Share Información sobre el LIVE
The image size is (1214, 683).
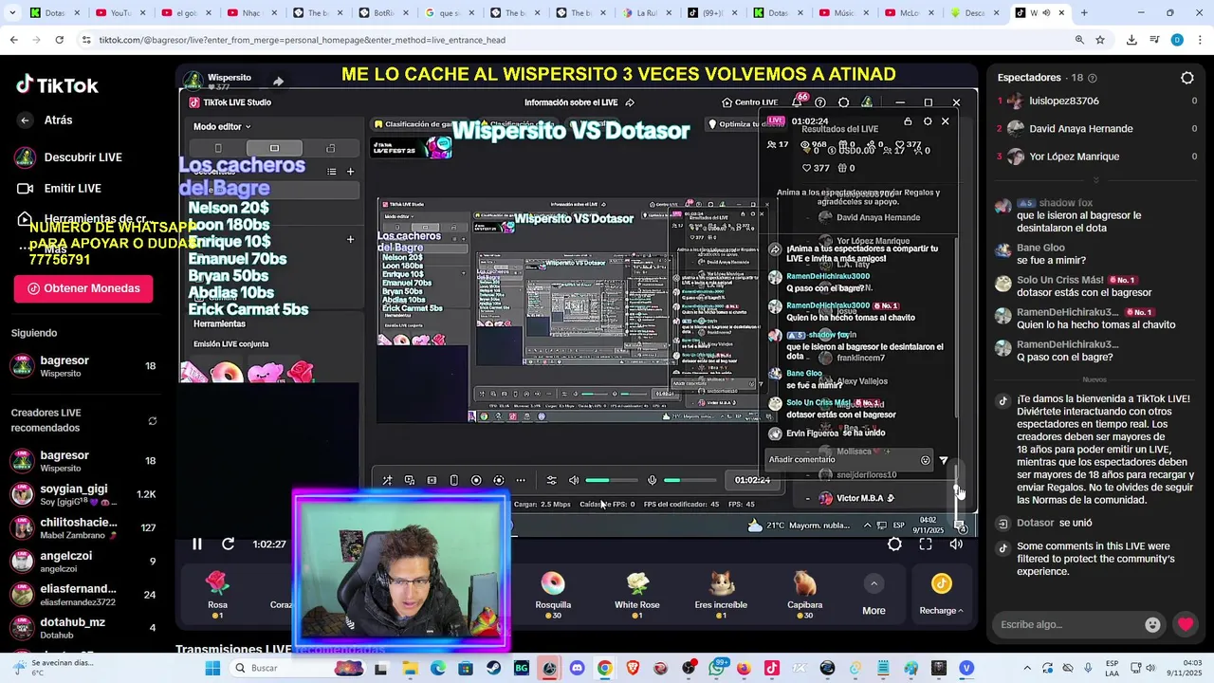point(630,102)
